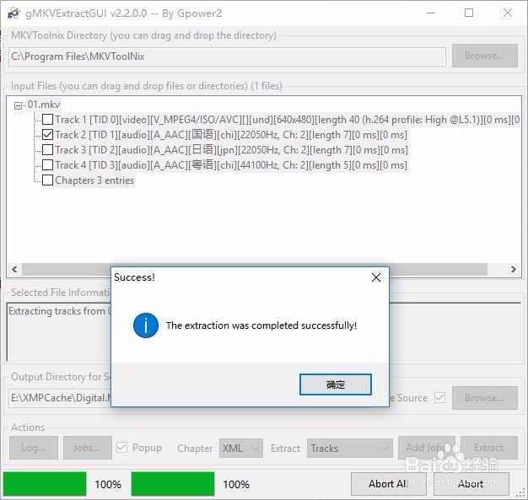The height and width of the screenshot is (500, 528).
Task: Open the Chapter XML format dropdown
Action: coord(240,449)
